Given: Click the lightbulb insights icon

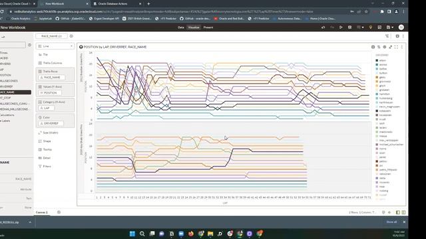Looking at the screenshot, I should point(371,27).
